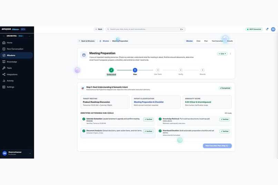Click the Target Meeting card

point(105,102)
